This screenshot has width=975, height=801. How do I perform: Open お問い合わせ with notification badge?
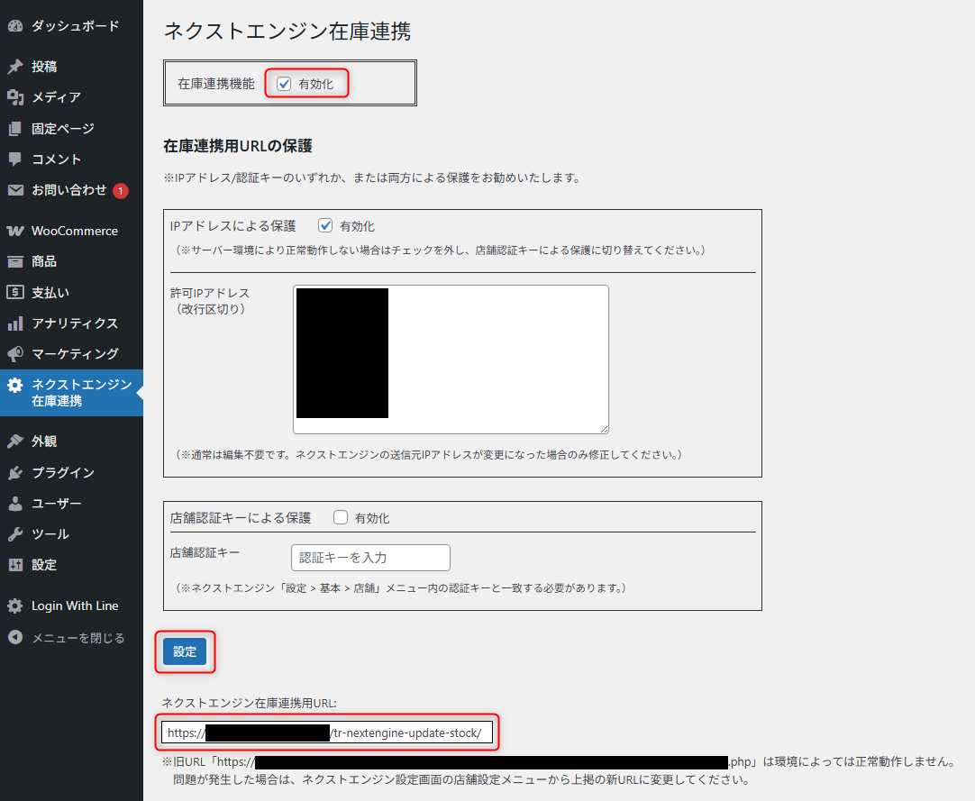tap(69, 190)
